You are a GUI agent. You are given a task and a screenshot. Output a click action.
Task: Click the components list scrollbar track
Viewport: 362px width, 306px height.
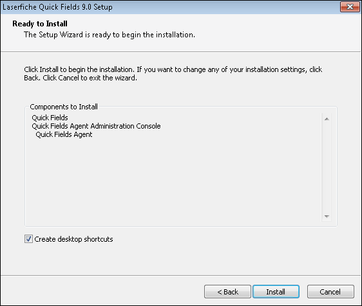pyautogui.click(x=327, y=168)
